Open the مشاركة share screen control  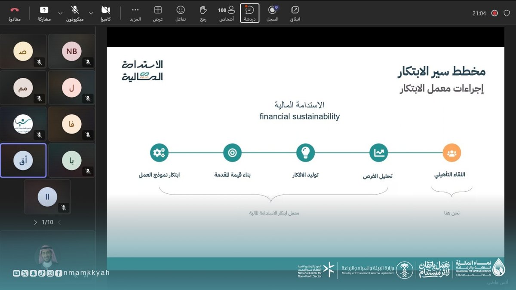(44, 13)
